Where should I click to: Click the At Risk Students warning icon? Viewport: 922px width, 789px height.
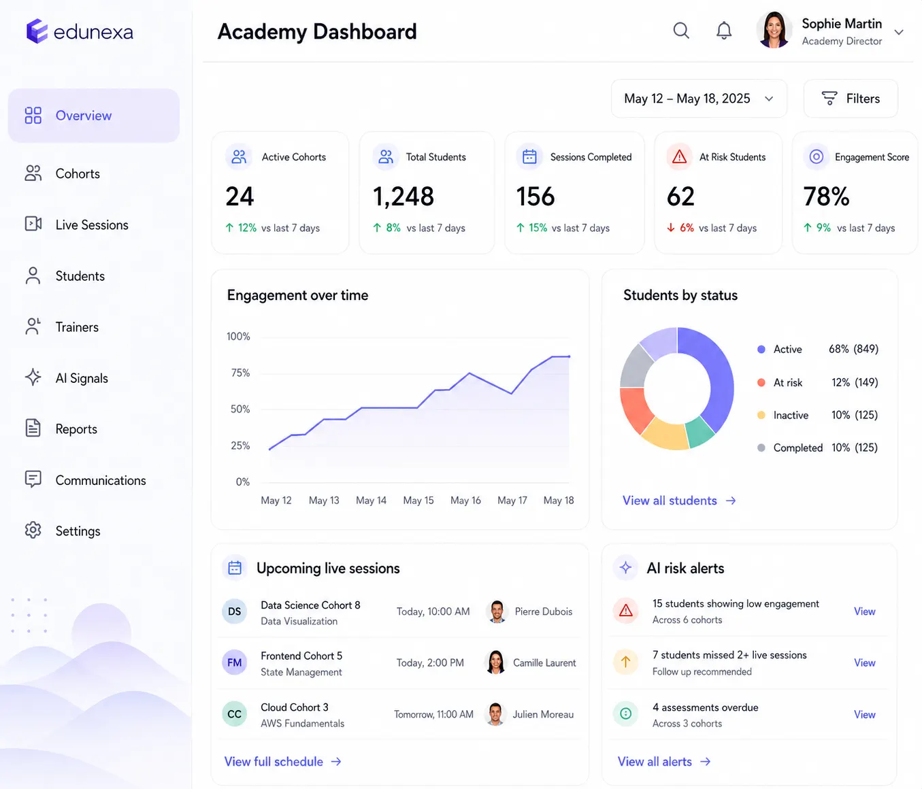click(x=679, y=157)
